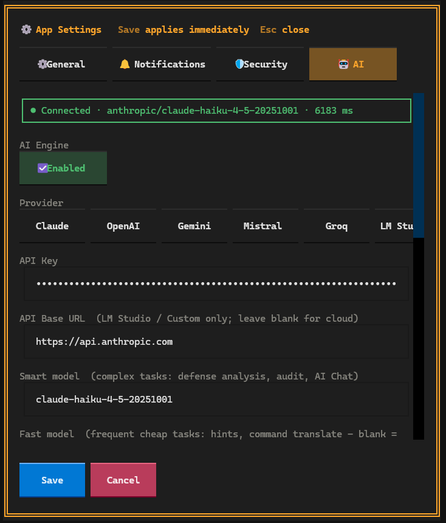446x523 pixels.
Task: Switch to the Notifications tab
Action: 161,63
